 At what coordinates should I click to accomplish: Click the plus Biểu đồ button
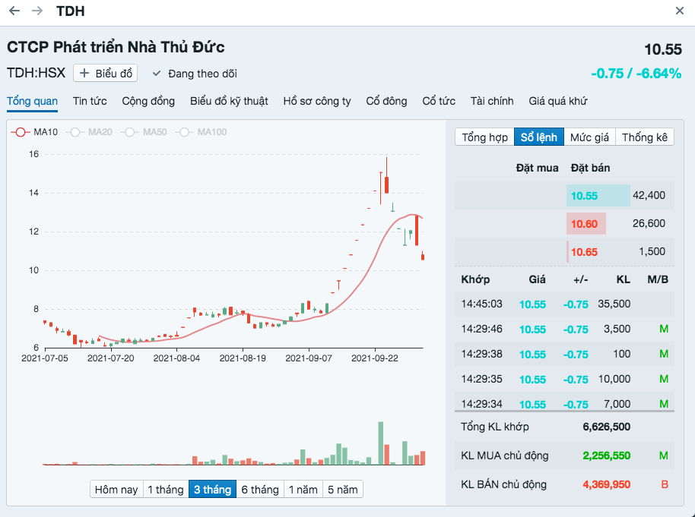click(106, 73)
